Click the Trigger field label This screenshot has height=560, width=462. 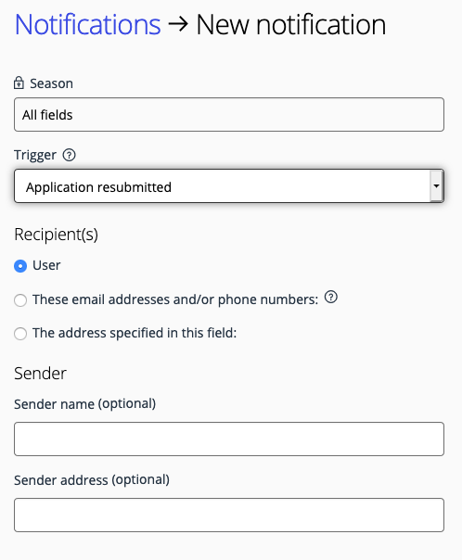pyautogui.click(x=35, y=155)
